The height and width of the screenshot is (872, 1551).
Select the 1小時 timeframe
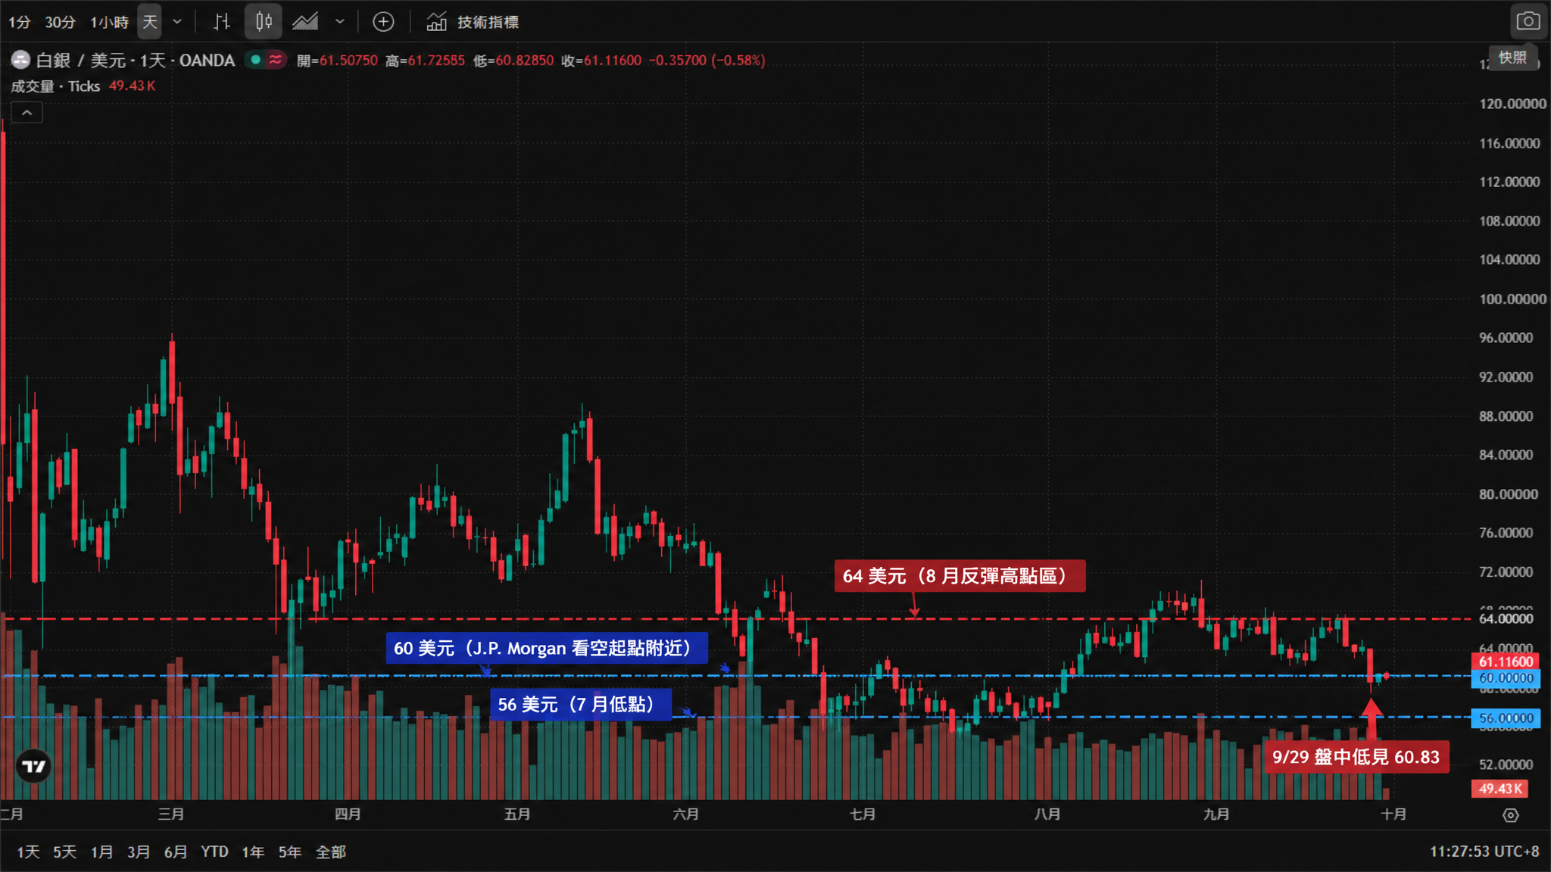[109, 22]
